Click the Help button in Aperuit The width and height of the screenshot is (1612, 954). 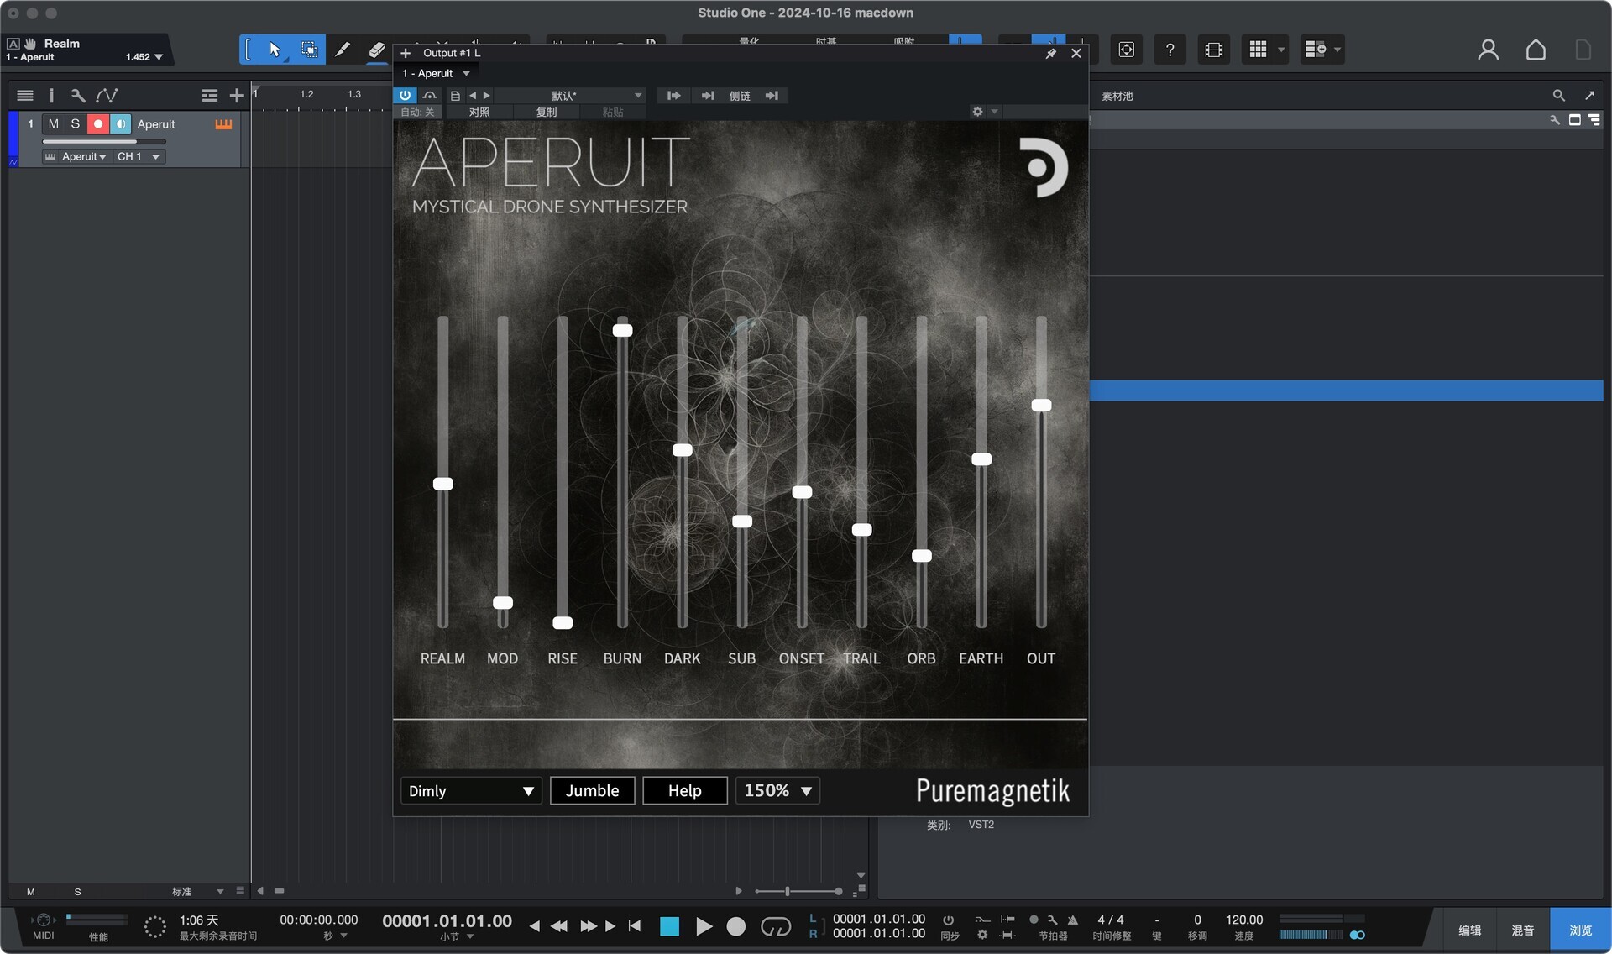click(x=684, y=791)
